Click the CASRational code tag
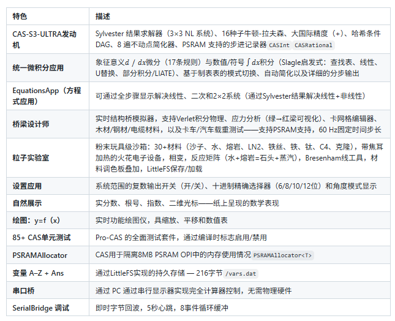Image resolution: width=395 pixels, height=321 pixels. point(313,45)
